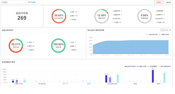Click the 0.00% recording completeness donut

point(145,16)
